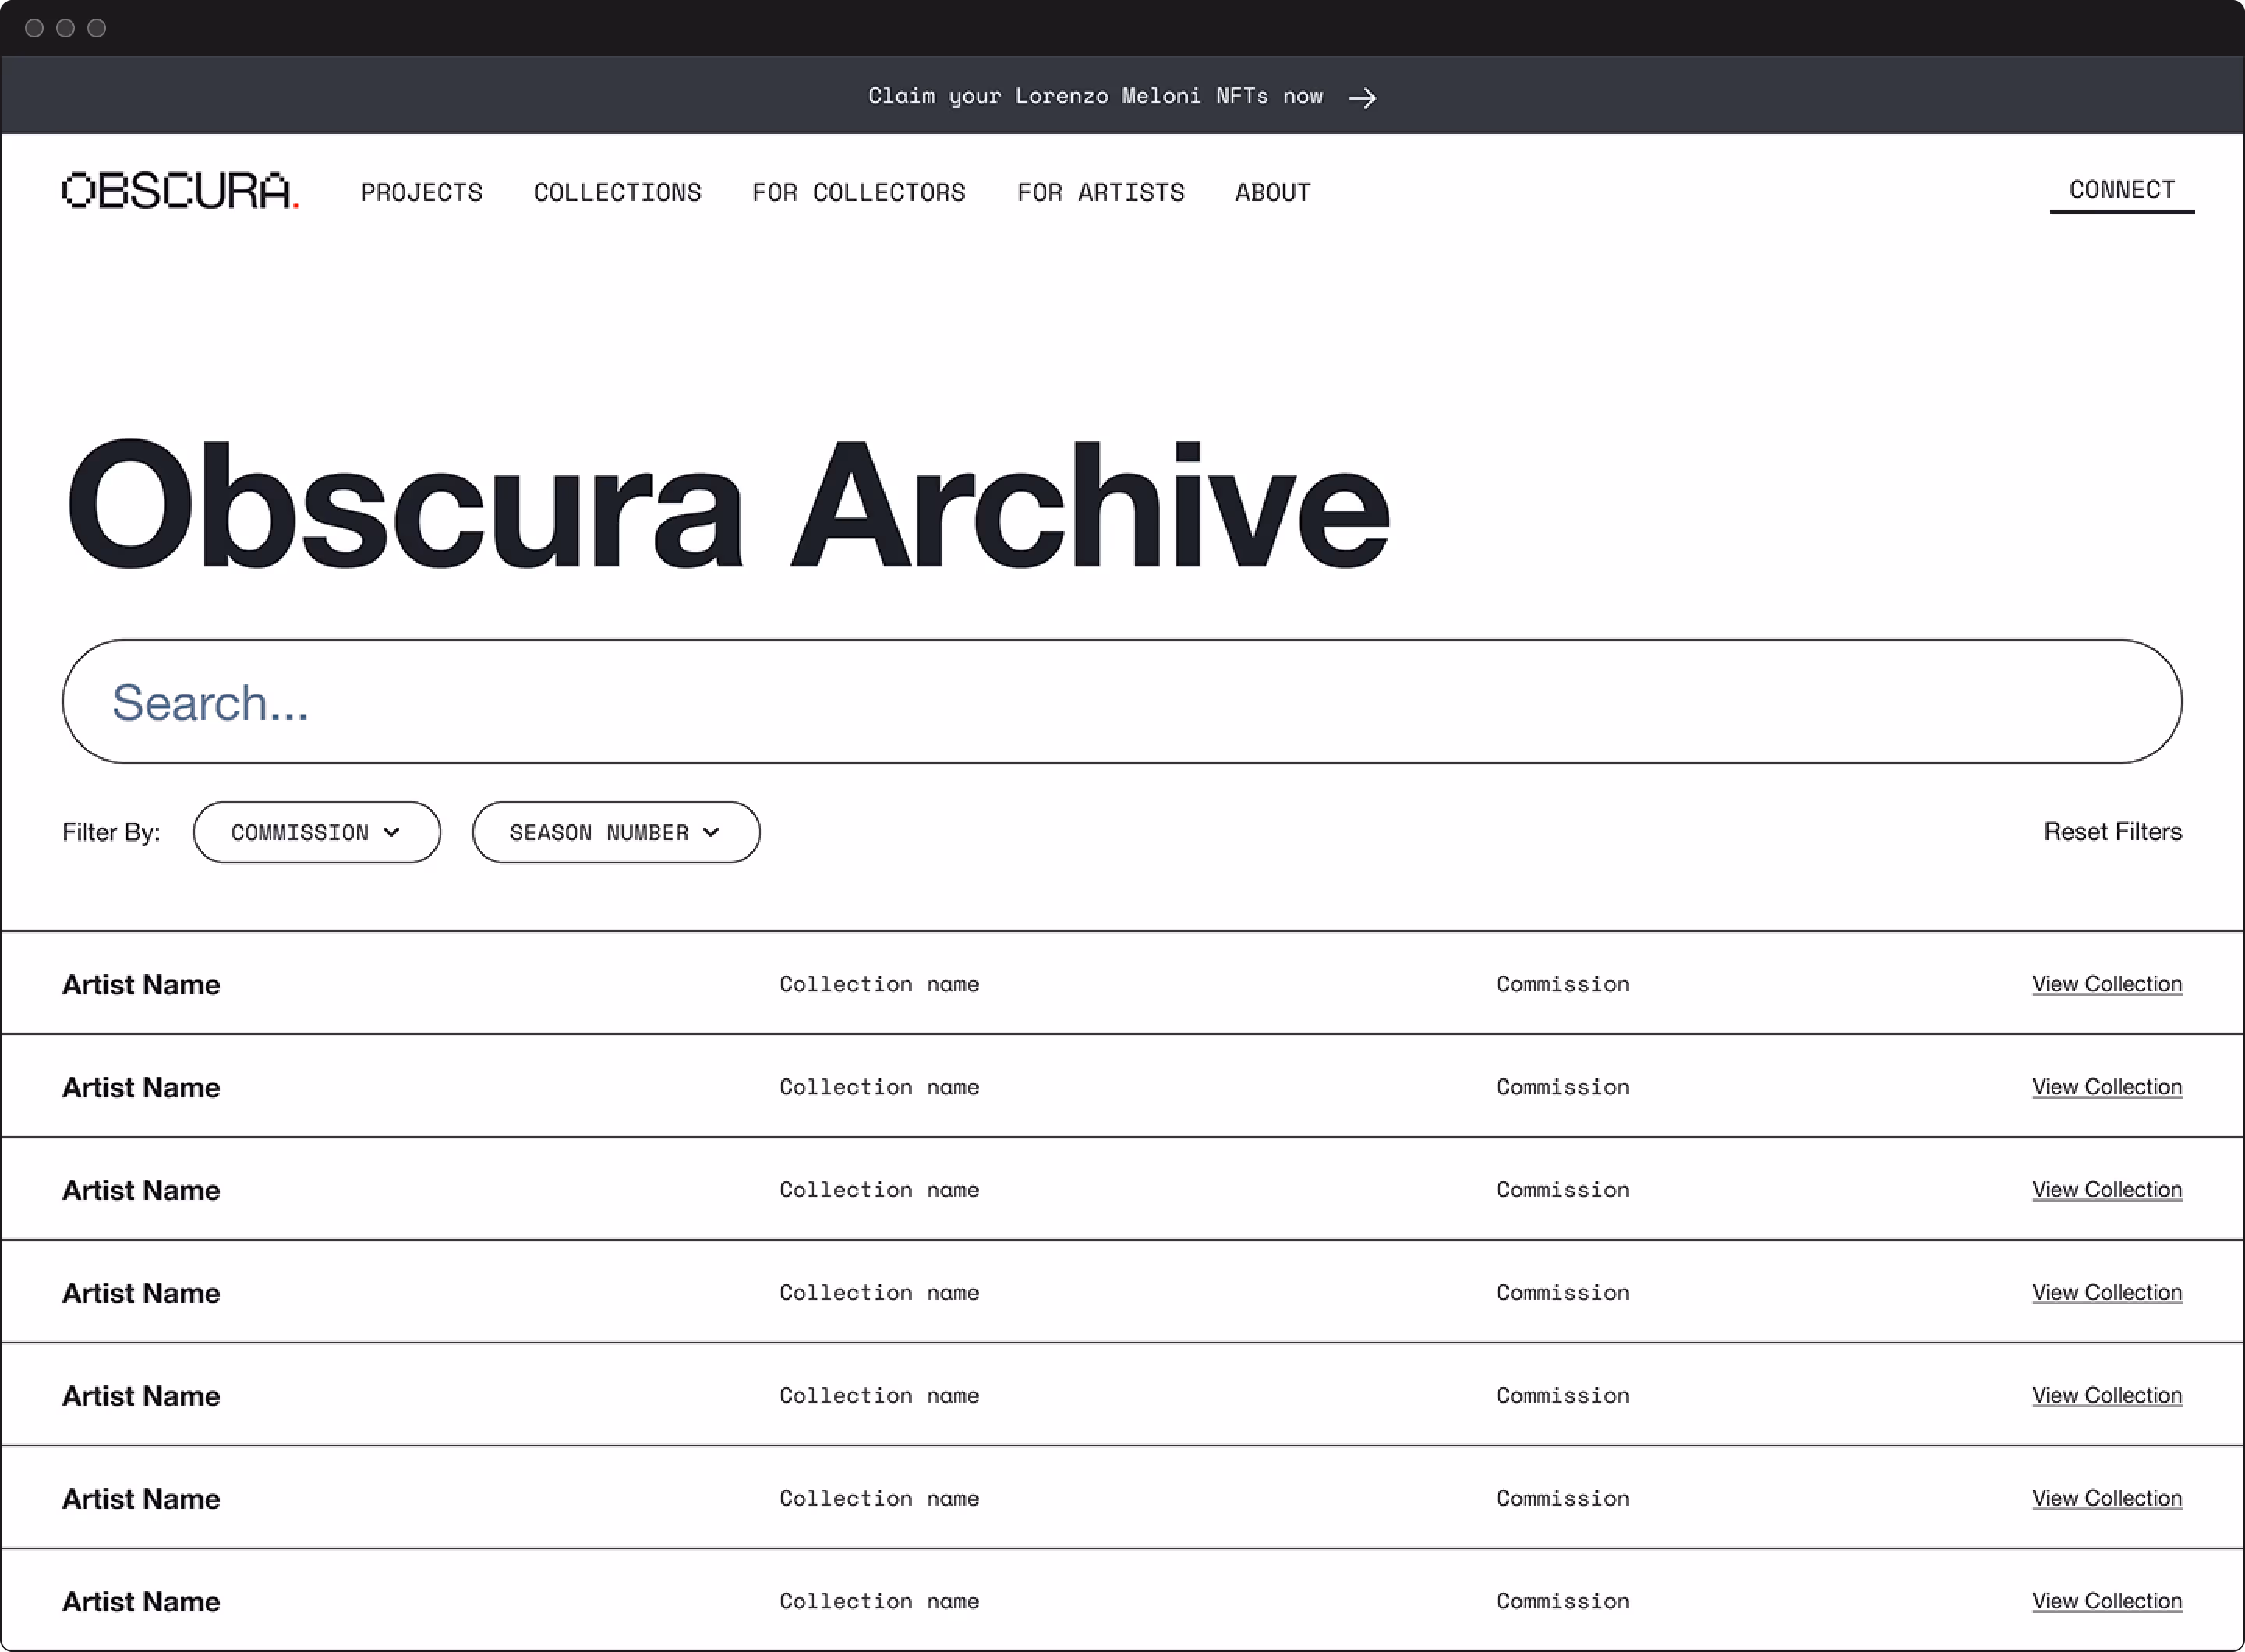Click the Commission filter chevron icon
The width and height of the screenshot is (2245, 1652).
(x=391, y=832)
